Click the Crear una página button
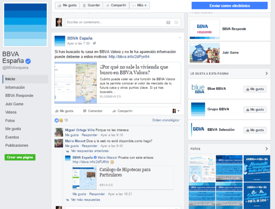 [20, 158]
